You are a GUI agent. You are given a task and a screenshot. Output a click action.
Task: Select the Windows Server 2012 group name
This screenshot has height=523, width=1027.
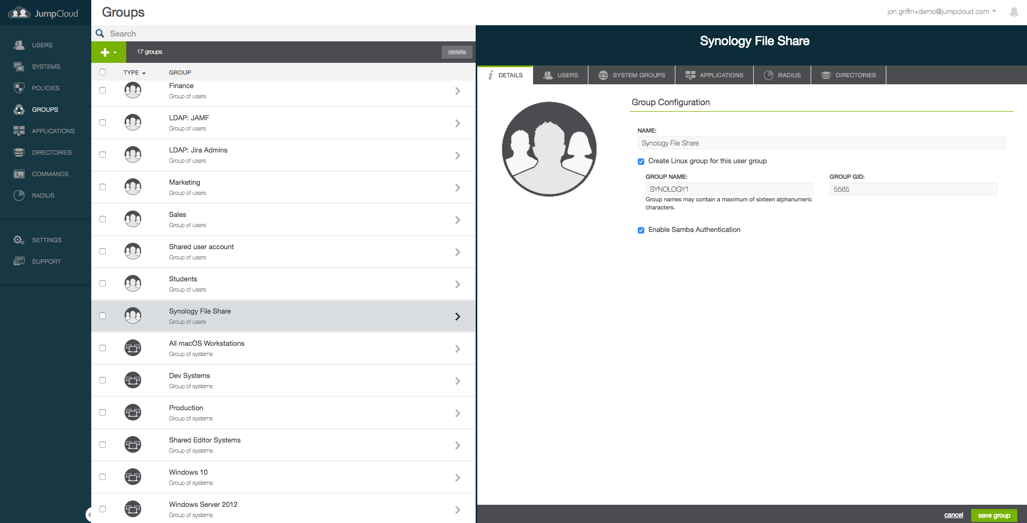tap(203, 504)
